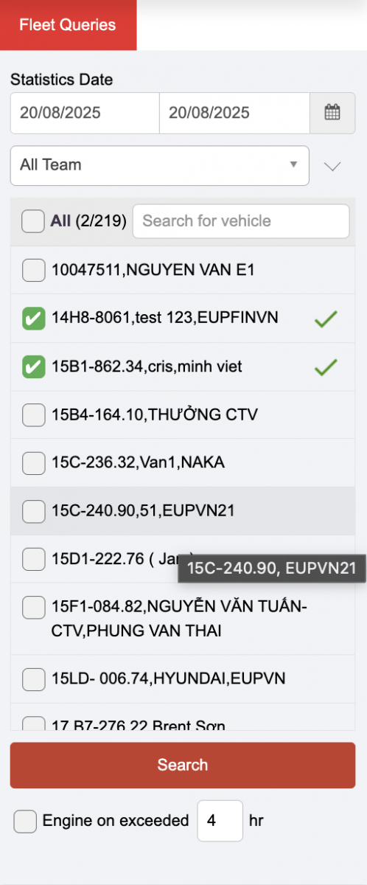Select the 15F1-084.82 NGUYỄN VĂN TUẤN checkbox
The image size is (367, 885).
point(33,608)
